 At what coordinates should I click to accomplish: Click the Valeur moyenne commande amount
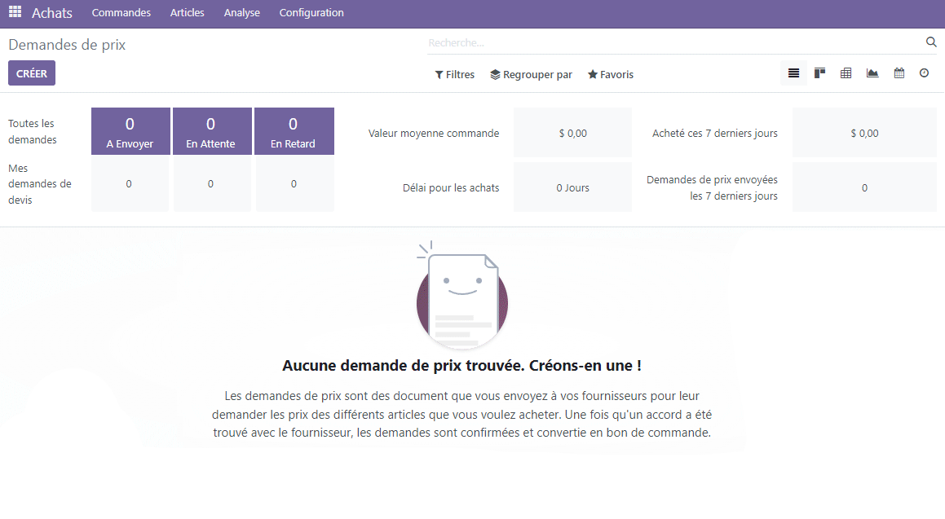pos(572,133)
